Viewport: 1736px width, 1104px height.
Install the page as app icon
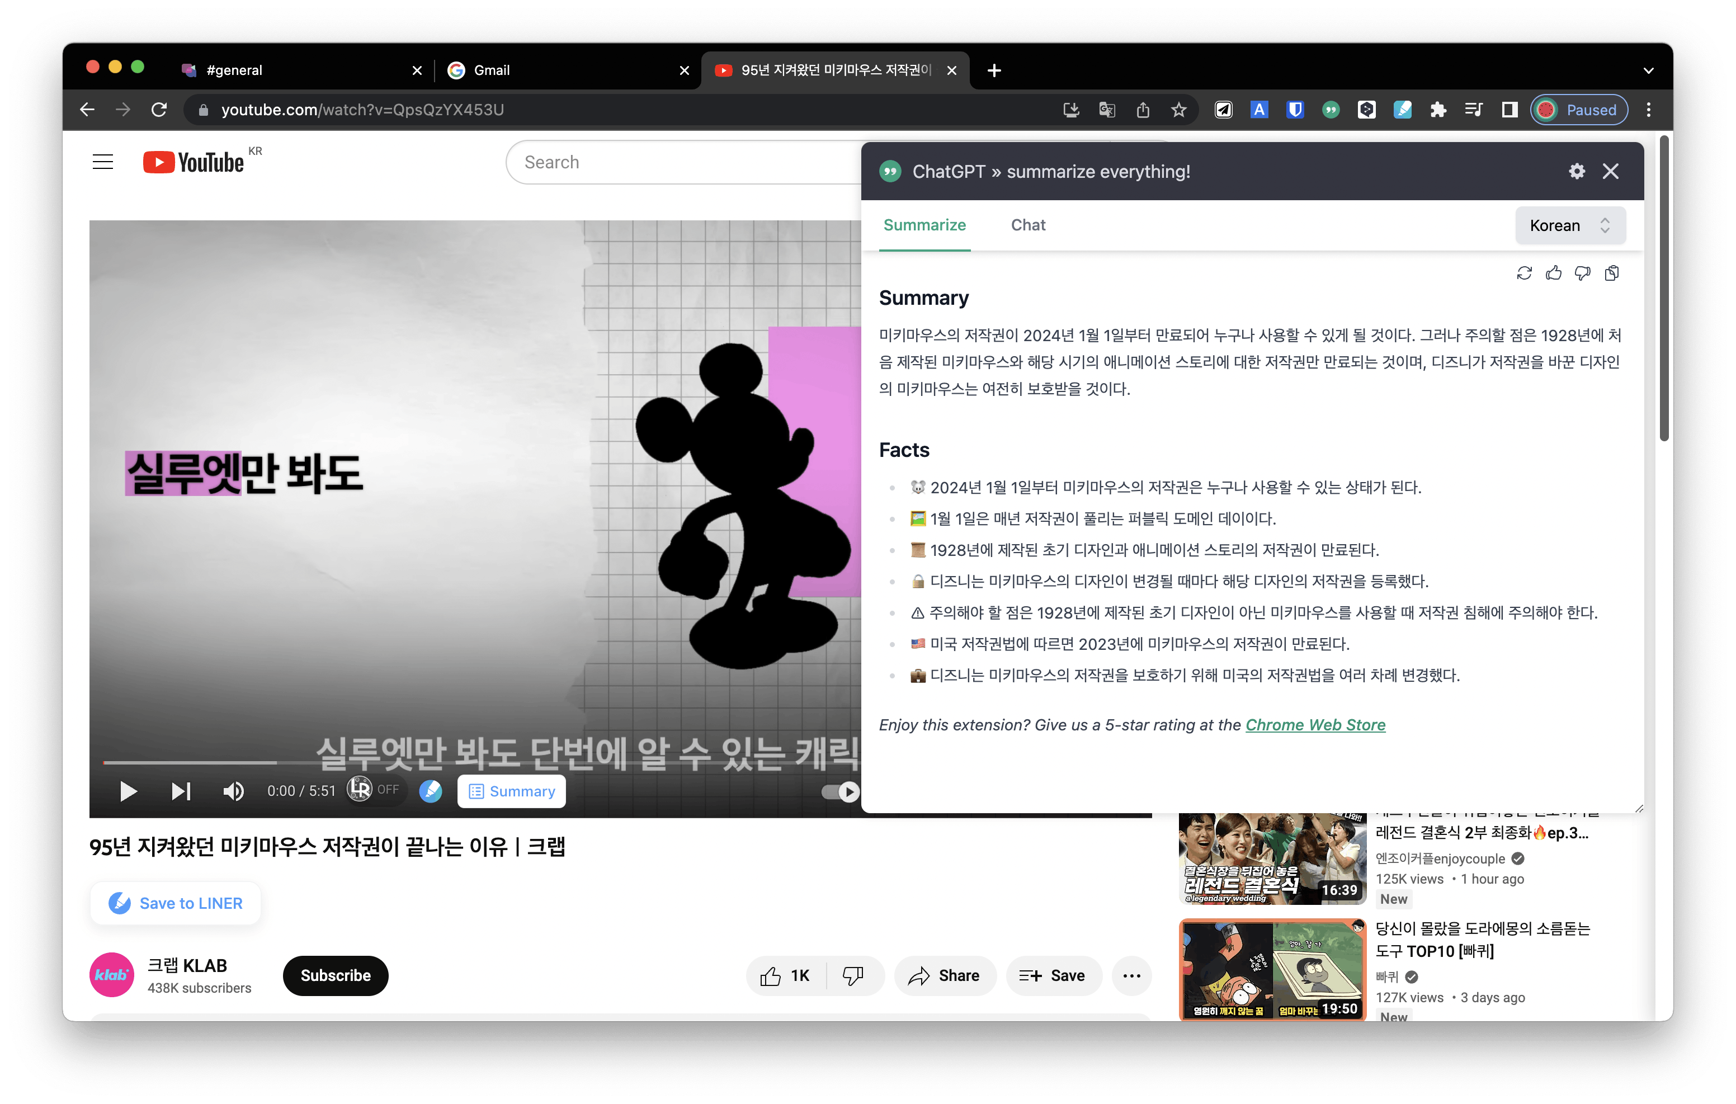(1070, 110)
